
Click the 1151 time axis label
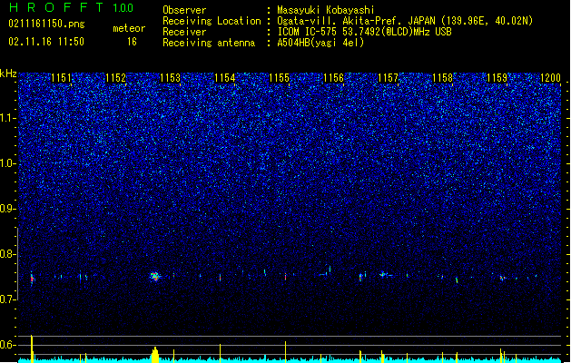(61, 78)
